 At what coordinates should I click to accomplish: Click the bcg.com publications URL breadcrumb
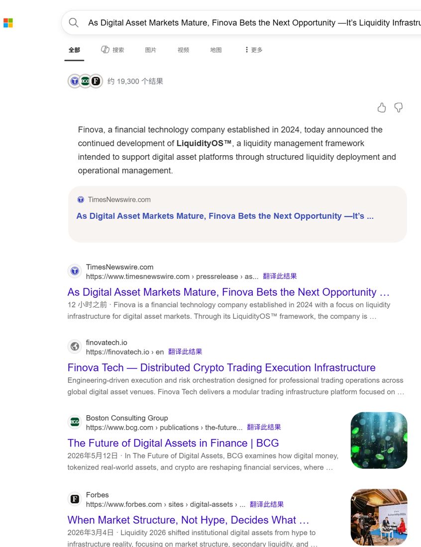click(x=164, y=427)
